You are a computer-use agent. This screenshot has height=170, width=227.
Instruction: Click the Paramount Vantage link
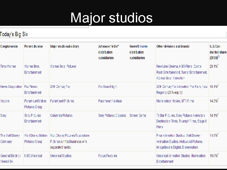click(x=110, y=101)
